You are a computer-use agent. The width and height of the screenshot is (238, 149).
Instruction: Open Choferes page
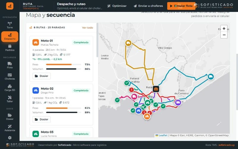[10, 77]
